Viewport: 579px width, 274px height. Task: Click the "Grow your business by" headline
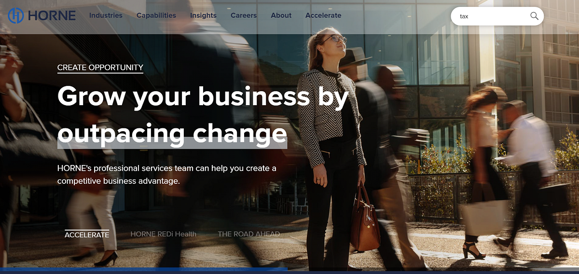coord(203,98)
